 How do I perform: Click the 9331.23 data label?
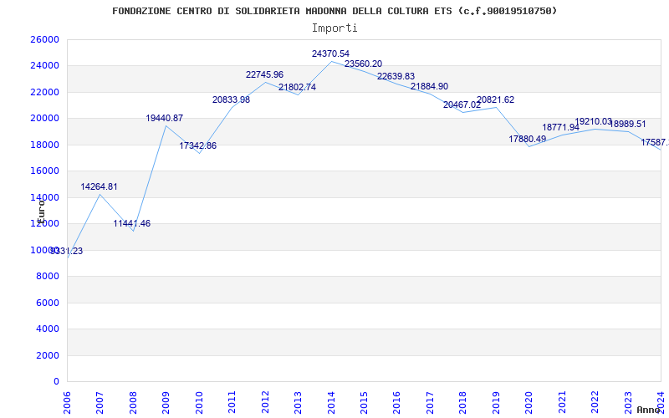[67, 252]
